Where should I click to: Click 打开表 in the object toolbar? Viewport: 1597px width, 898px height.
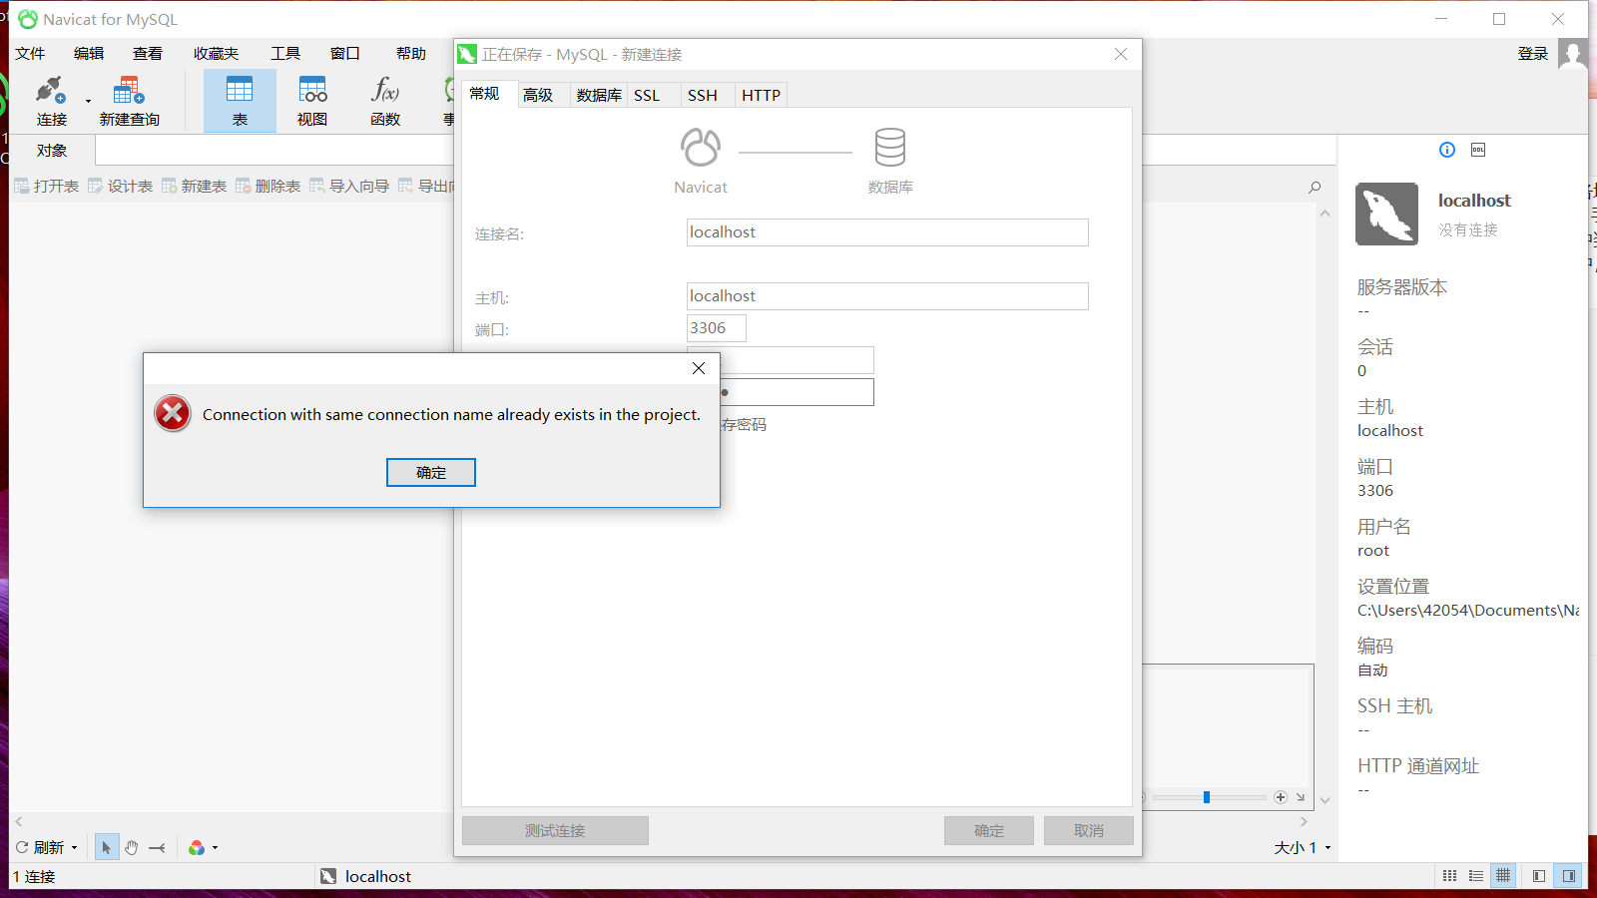tap(47, 187)
